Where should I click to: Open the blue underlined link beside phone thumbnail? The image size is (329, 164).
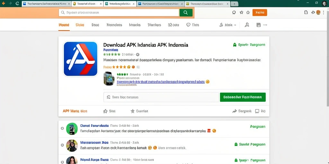(161, 82)
